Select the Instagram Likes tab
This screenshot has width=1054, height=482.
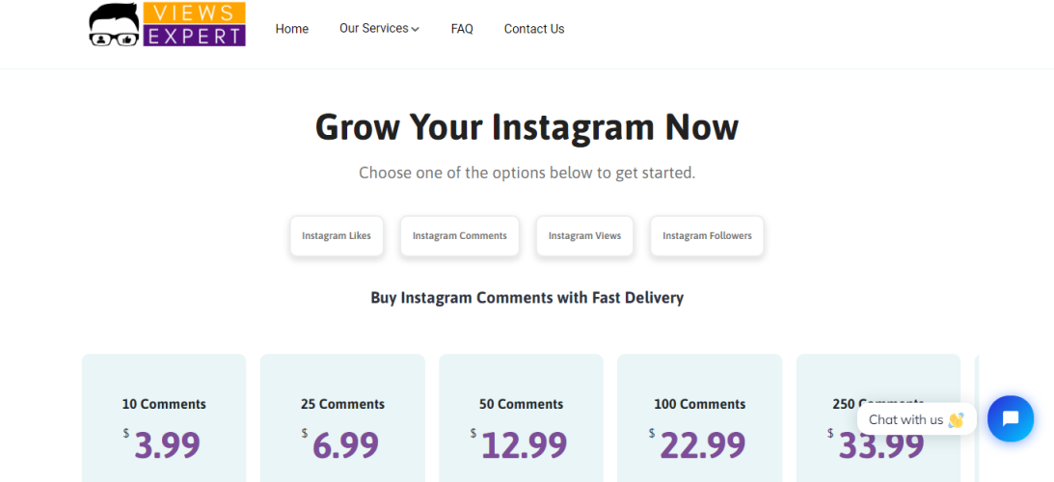point(337,236)
